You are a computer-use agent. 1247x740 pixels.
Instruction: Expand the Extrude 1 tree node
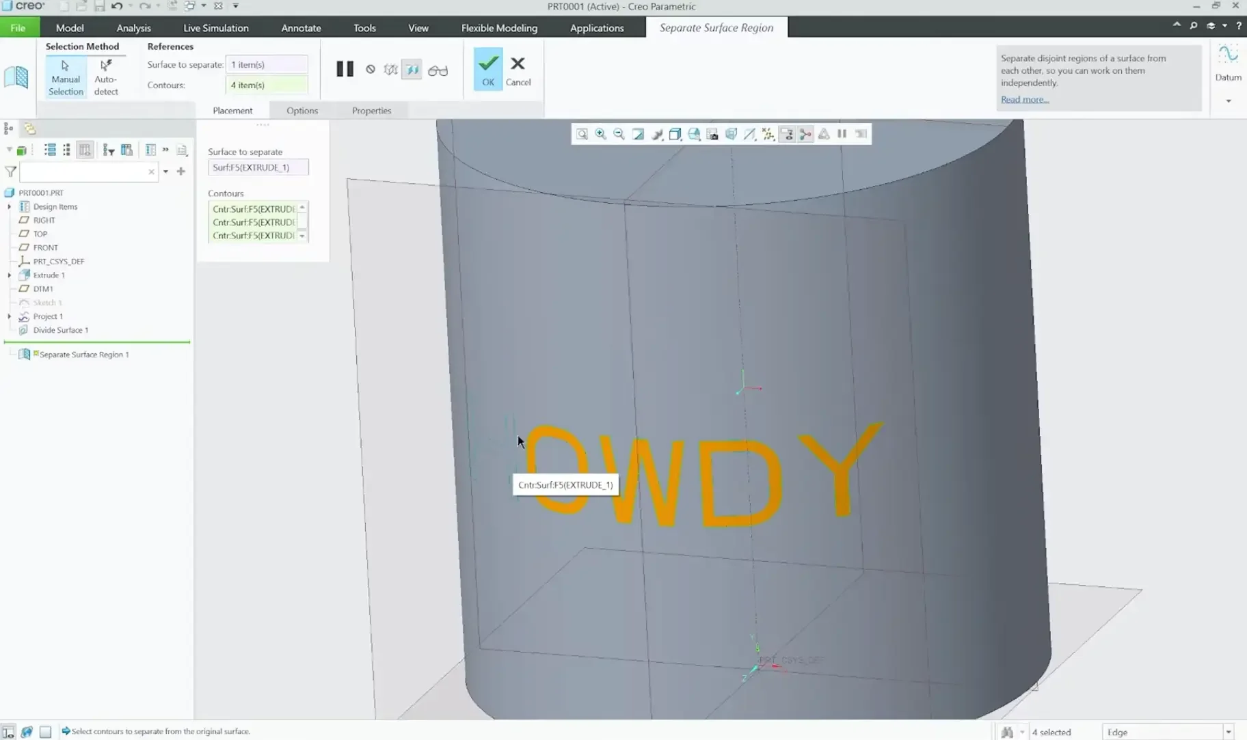coord(10,275)
